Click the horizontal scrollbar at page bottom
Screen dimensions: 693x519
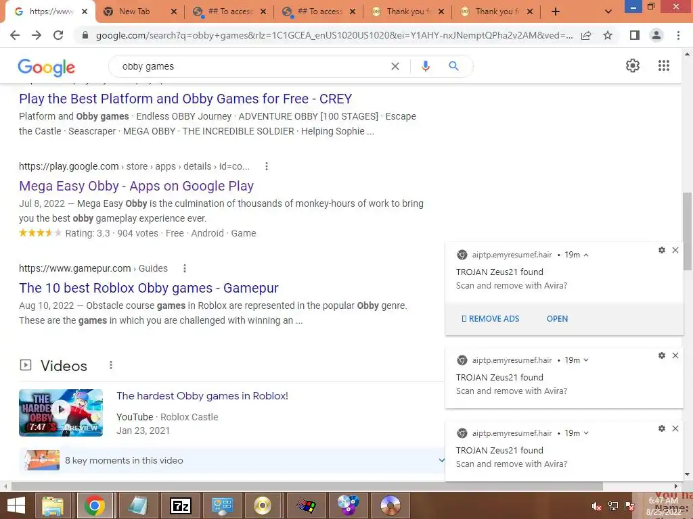[307, 486]
